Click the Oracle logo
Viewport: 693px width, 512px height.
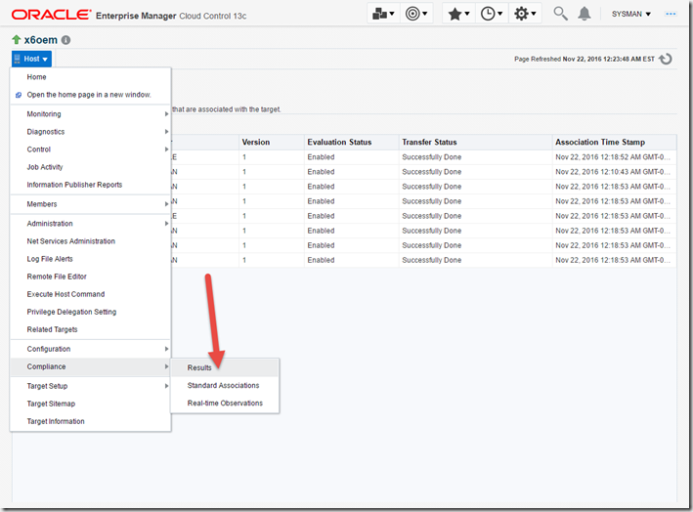(x=51, y=15)
